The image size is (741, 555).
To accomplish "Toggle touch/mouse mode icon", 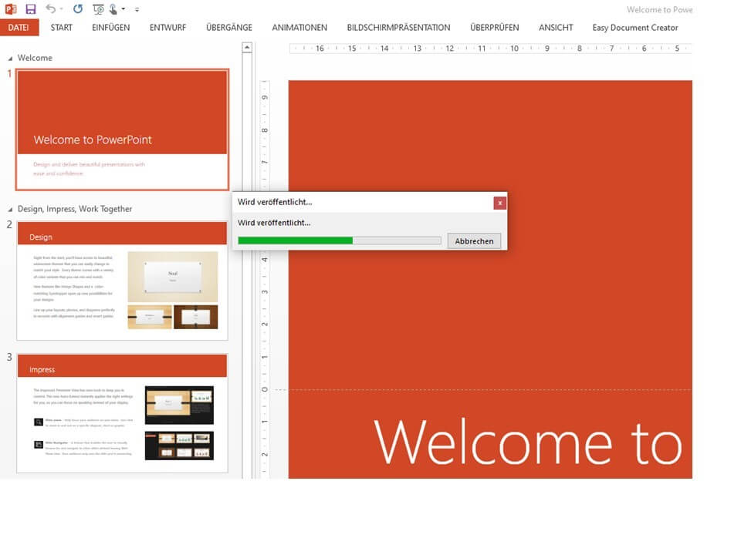I will pyautogui.click(x=113, y=9).
